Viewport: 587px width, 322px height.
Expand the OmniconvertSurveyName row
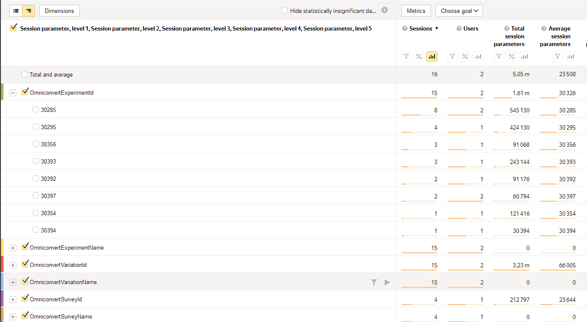[x=13, y=317]
